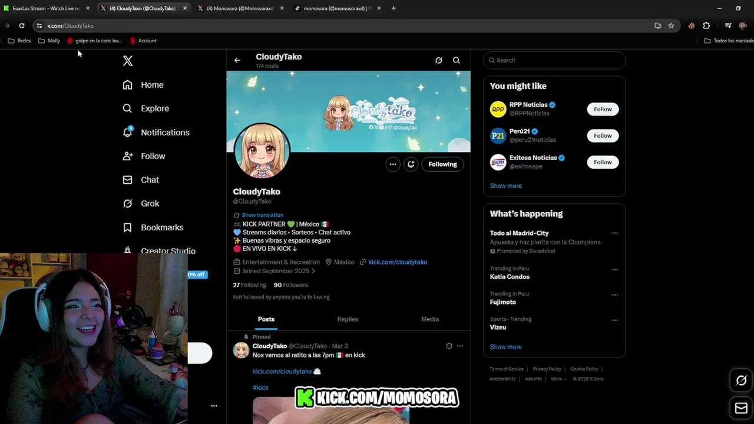Click Grok icon in profile header
The width and height of the screenshot is (754, 424).
[x=439, y=60]
